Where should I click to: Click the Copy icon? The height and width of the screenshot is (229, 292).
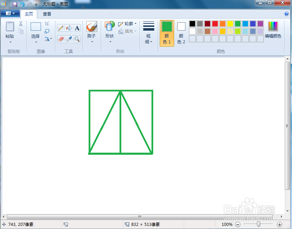click(x=21, y=31)
